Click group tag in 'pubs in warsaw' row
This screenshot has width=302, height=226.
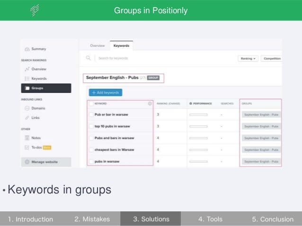click(261, 161)
